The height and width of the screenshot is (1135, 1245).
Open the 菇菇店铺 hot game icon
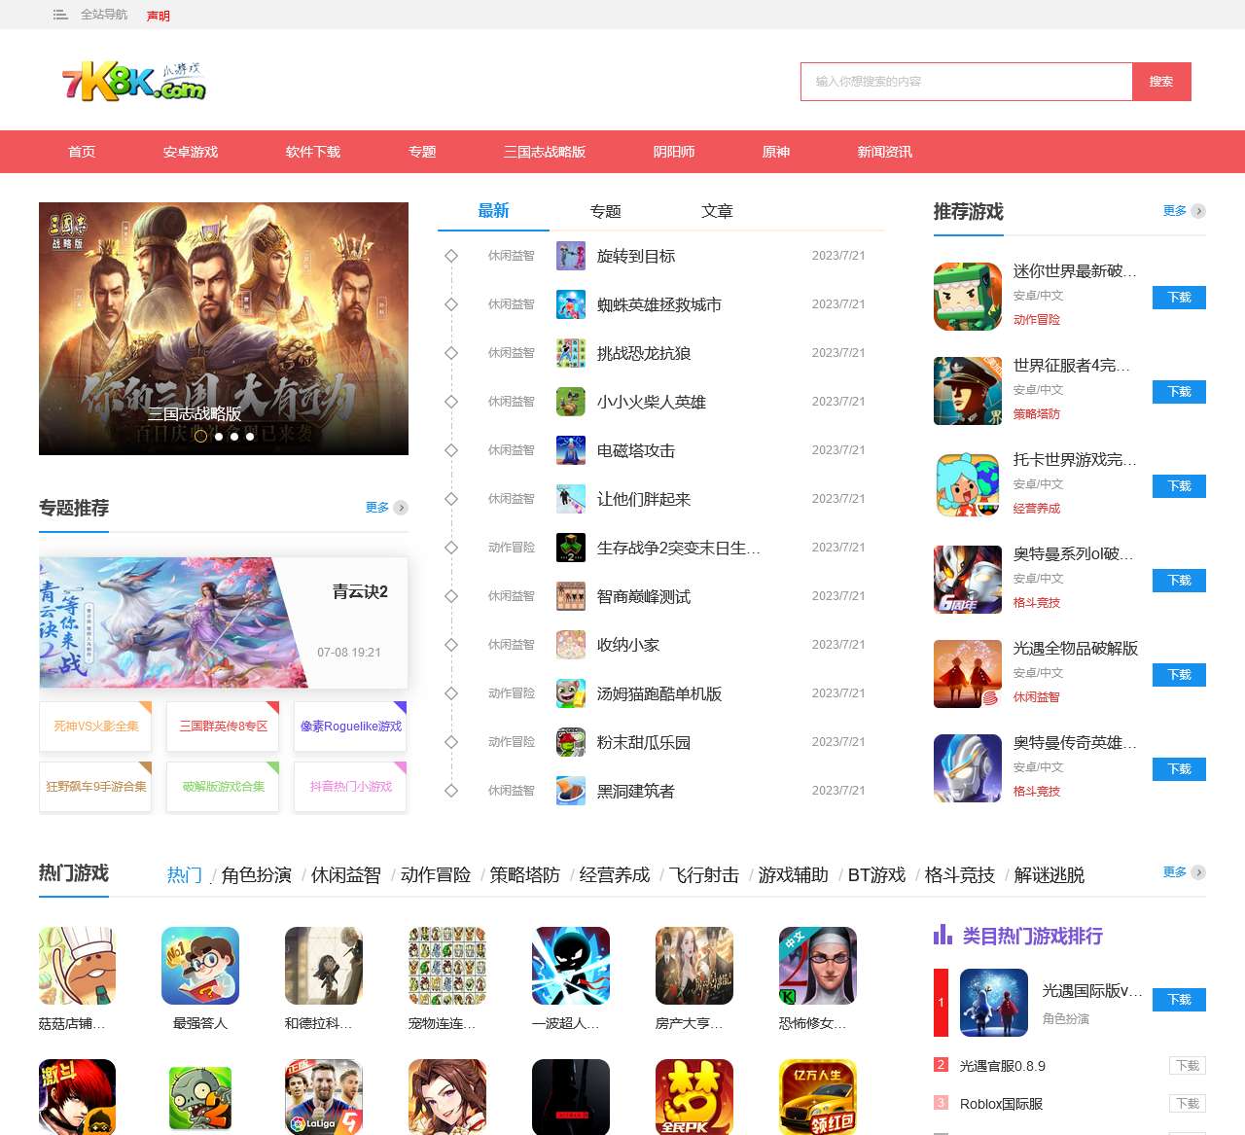point(77,966)
